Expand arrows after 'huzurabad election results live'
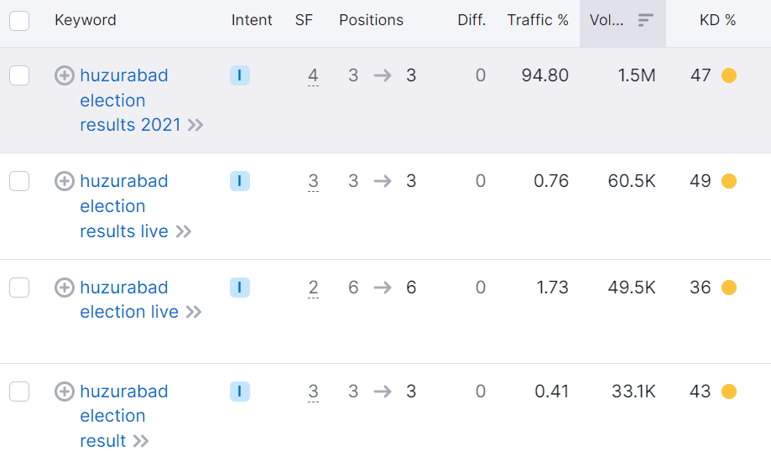Image resolution: width=771 pixels, height=451 pixels. [184, 231]
